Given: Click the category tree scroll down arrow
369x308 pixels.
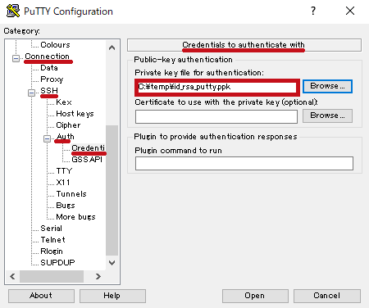Looking at the screenshot, I should tap(112, 263).
